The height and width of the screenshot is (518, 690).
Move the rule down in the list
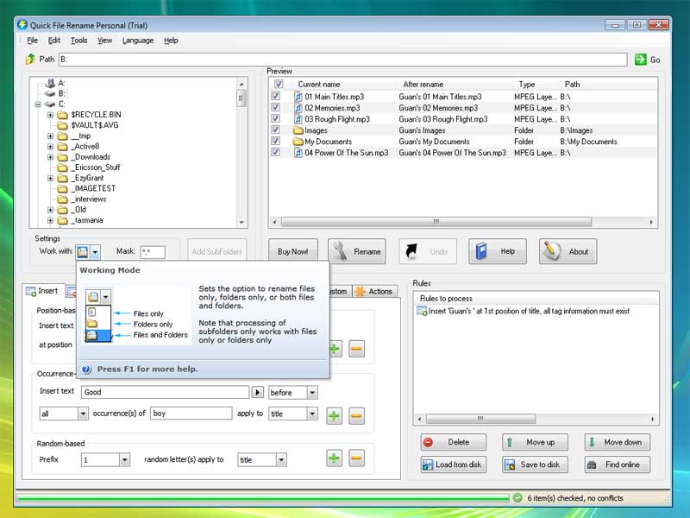point(616,442)
